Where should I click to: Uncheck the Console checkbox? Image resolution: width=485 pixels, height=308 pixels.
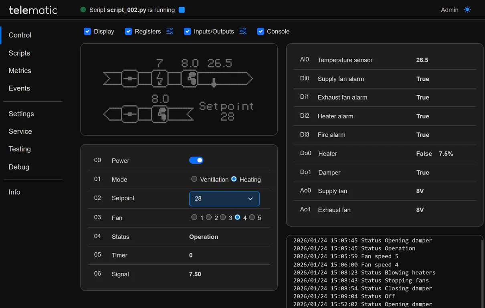click(x=261, y=31)
